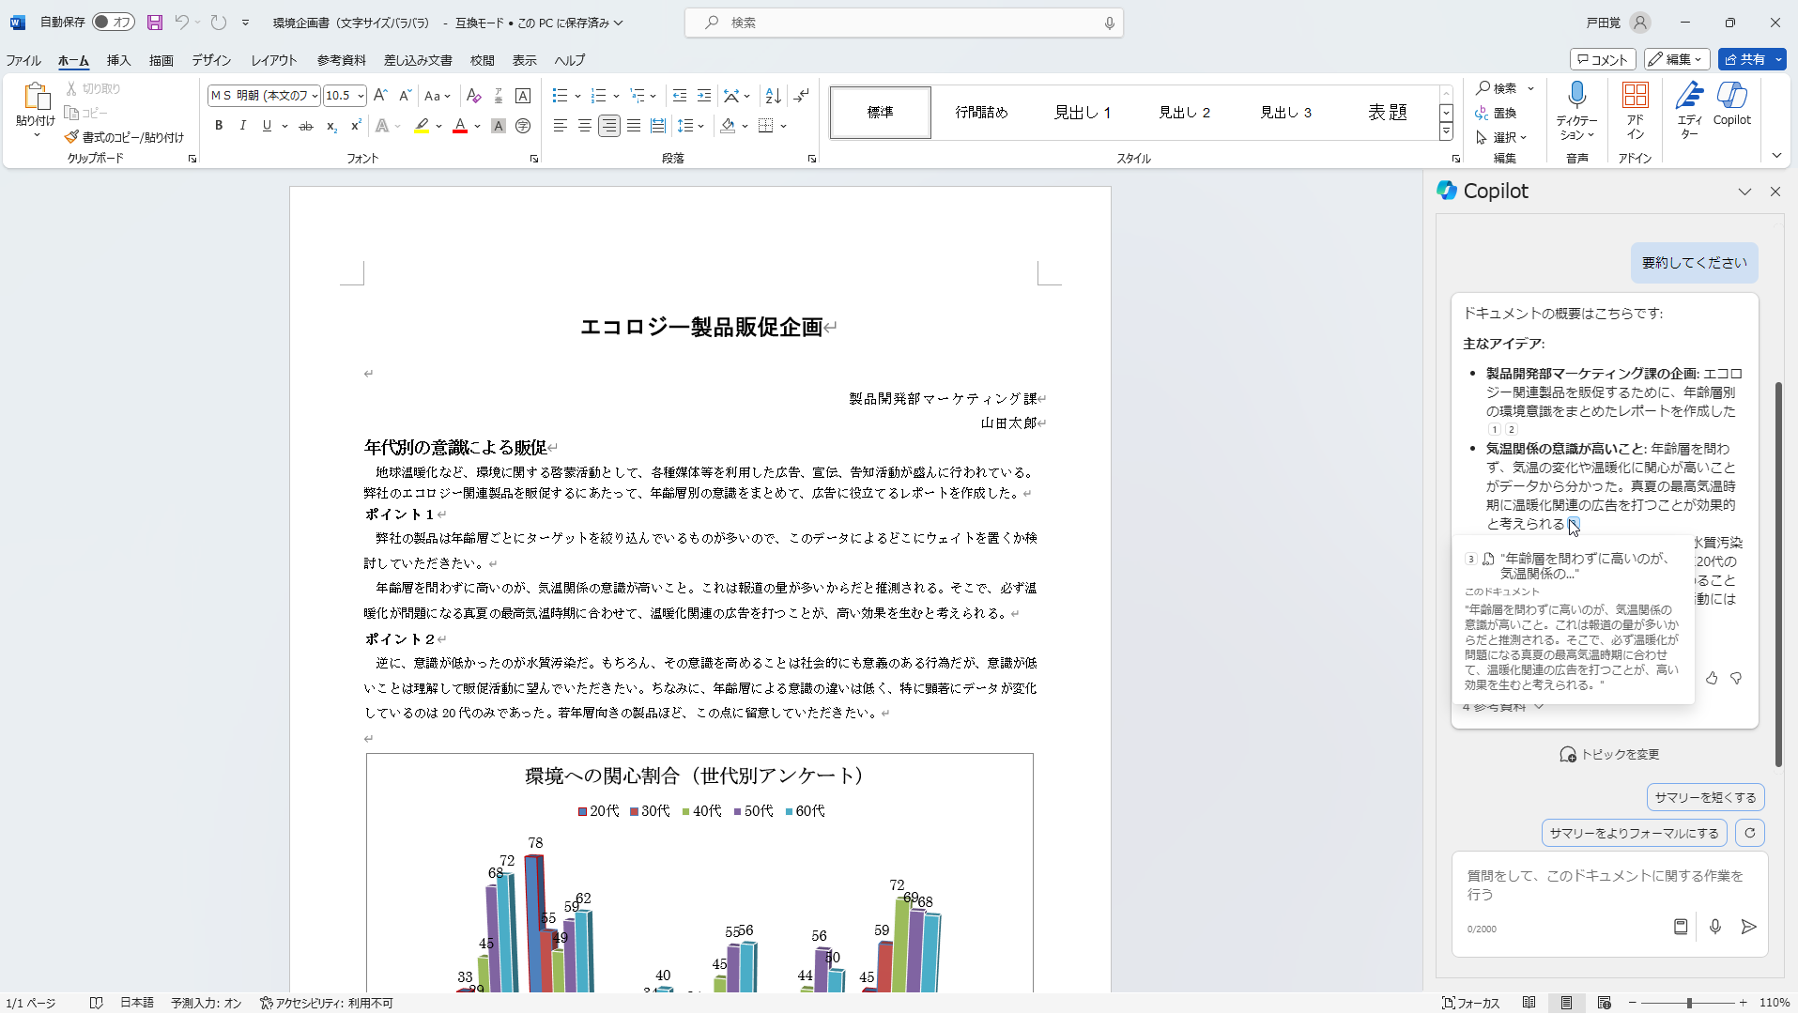This screenshot has height=1014, width=1798.
Task: Apply the 見出し 1 style
Action: (1083, 113)
